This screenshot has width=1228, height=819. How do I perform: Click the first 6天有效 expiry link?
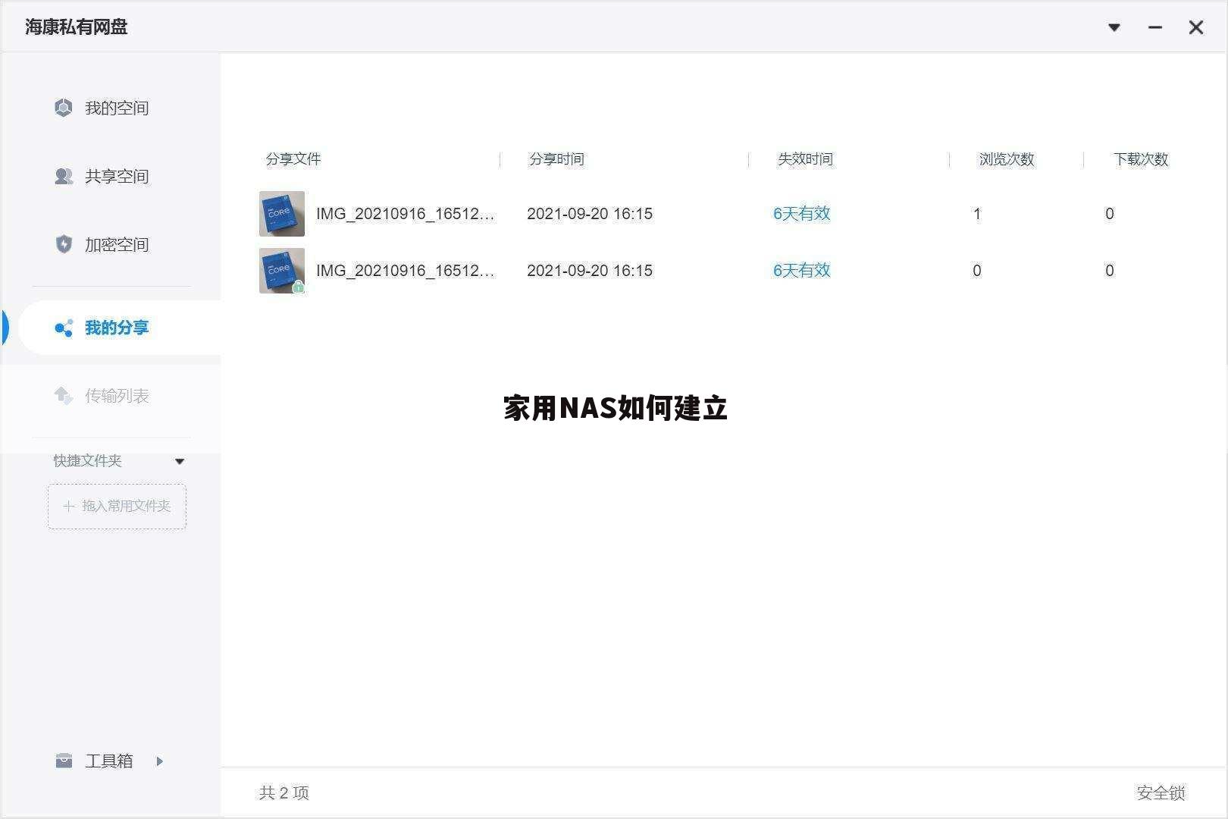[801, 213]
